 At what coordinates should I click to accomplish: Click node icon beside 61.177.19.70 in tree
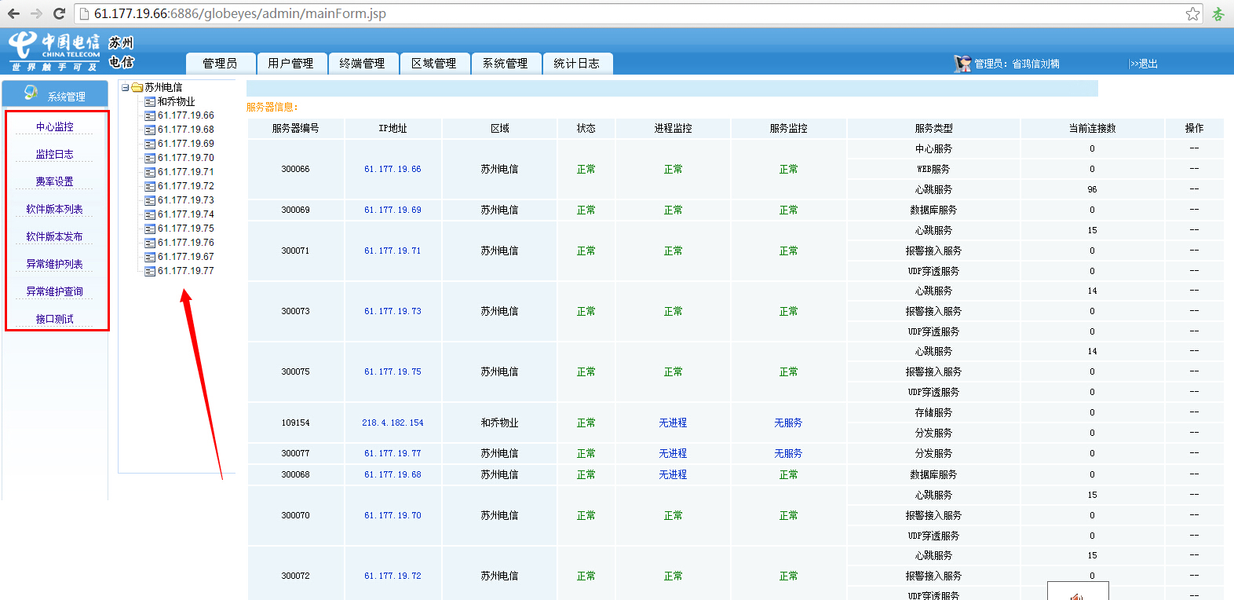coord(150,158)
